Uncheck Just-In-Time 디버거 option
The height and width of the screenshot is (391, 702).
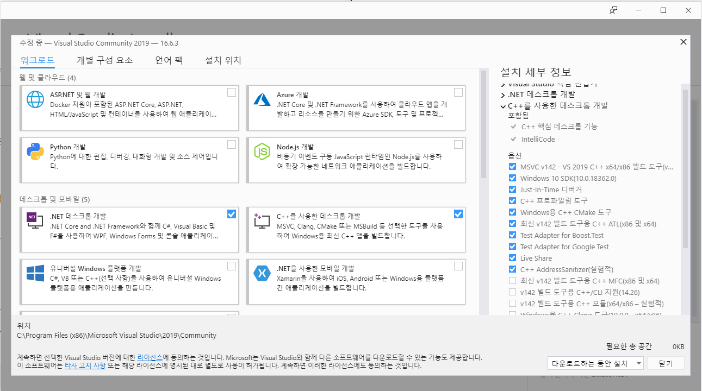(x=512, y=190)
